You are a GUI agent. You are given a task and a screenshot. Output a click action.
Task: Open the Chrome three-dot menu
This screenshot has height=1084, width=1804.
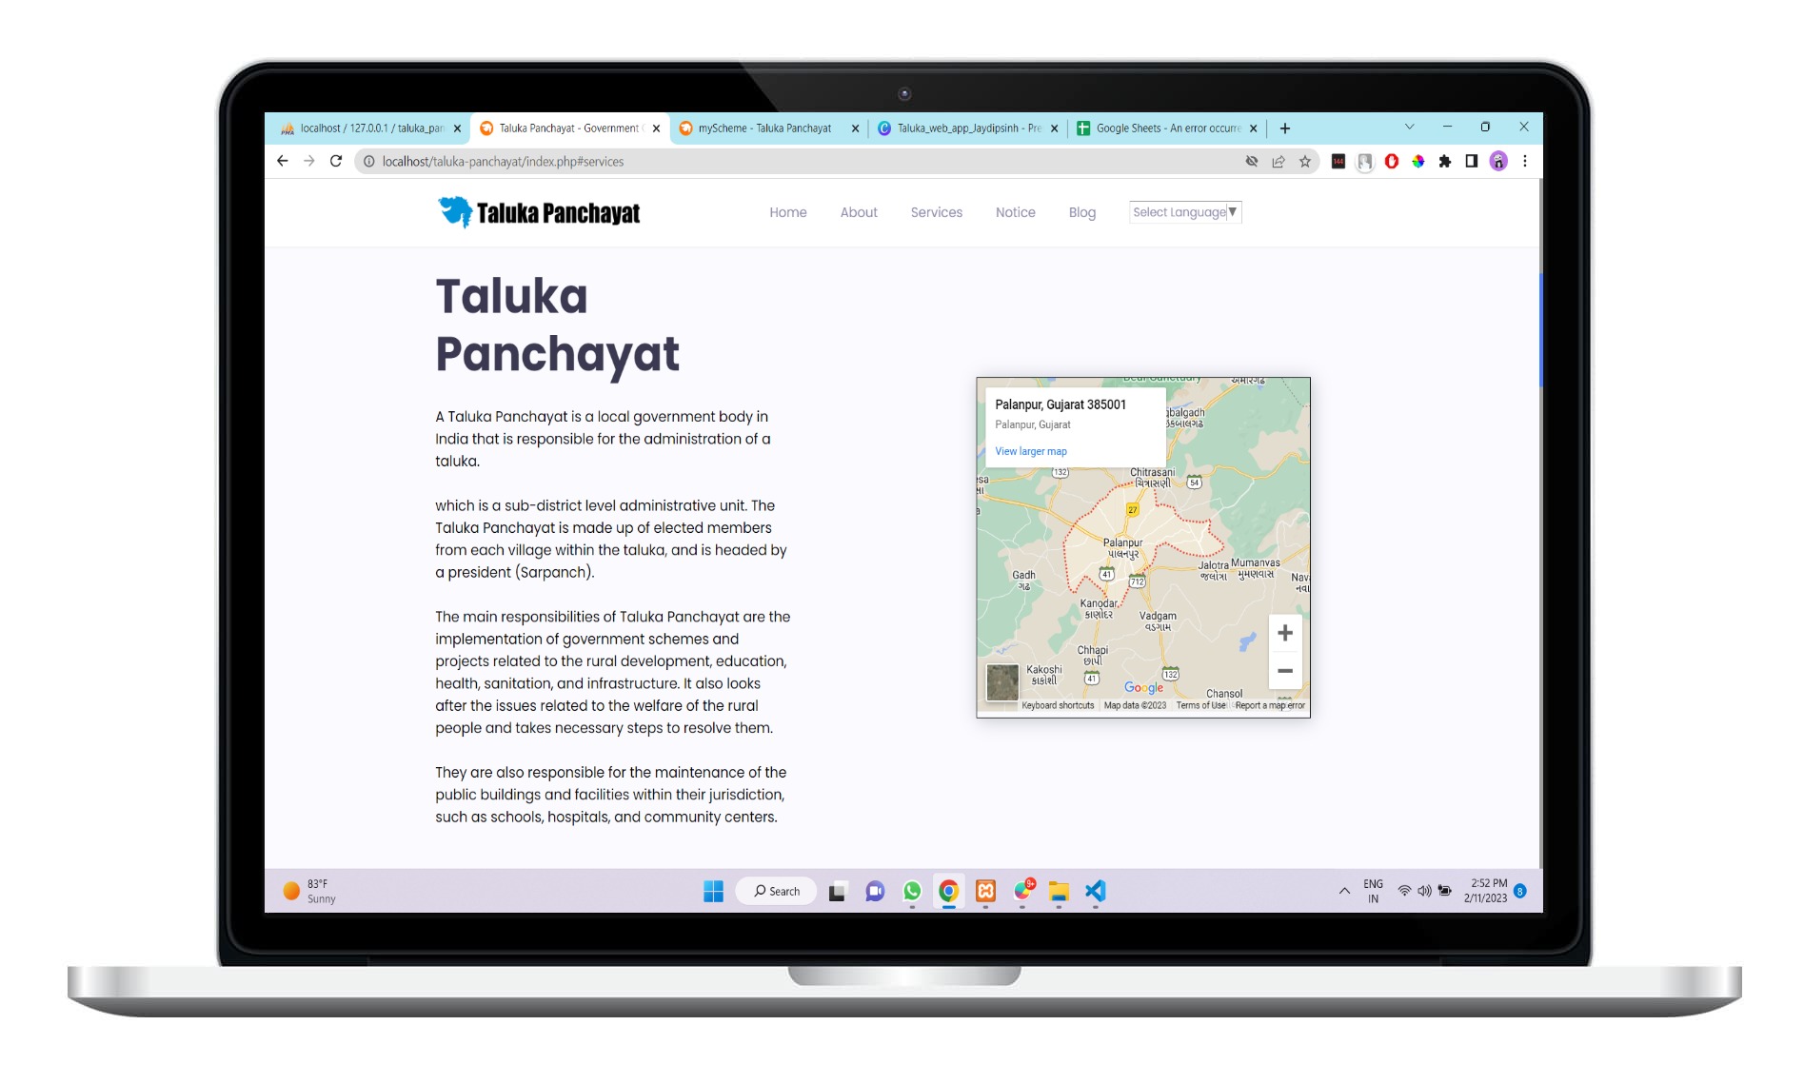tap(1525, 162)
